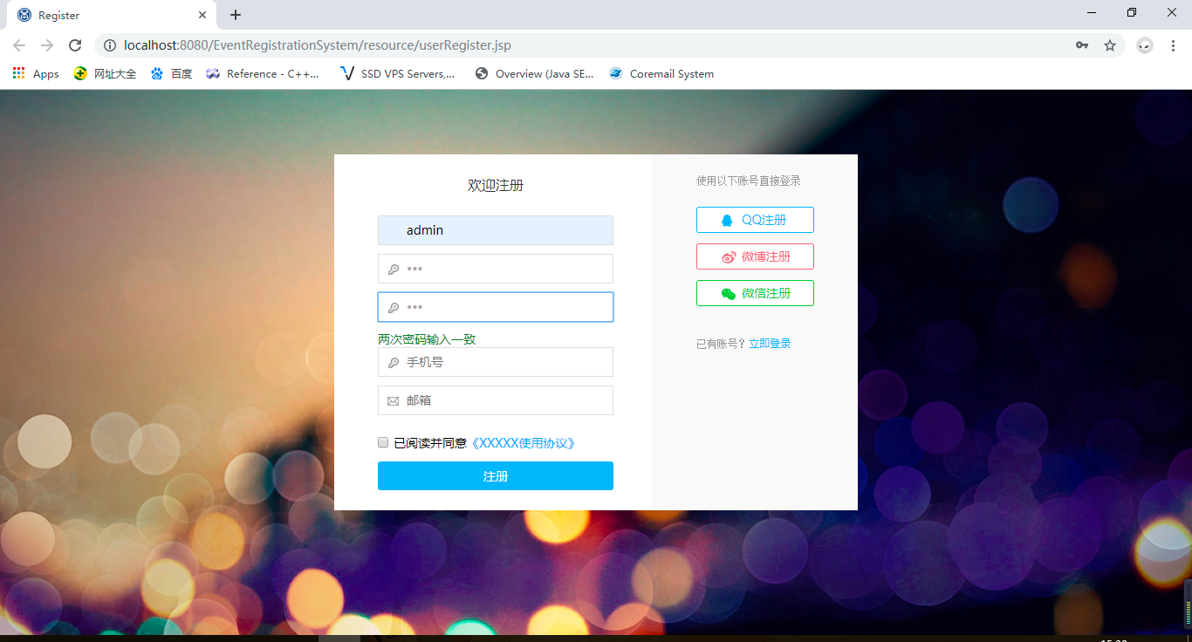Open the 百度 bookmark
Screen dimensions: 1192x642
[171, 73]
